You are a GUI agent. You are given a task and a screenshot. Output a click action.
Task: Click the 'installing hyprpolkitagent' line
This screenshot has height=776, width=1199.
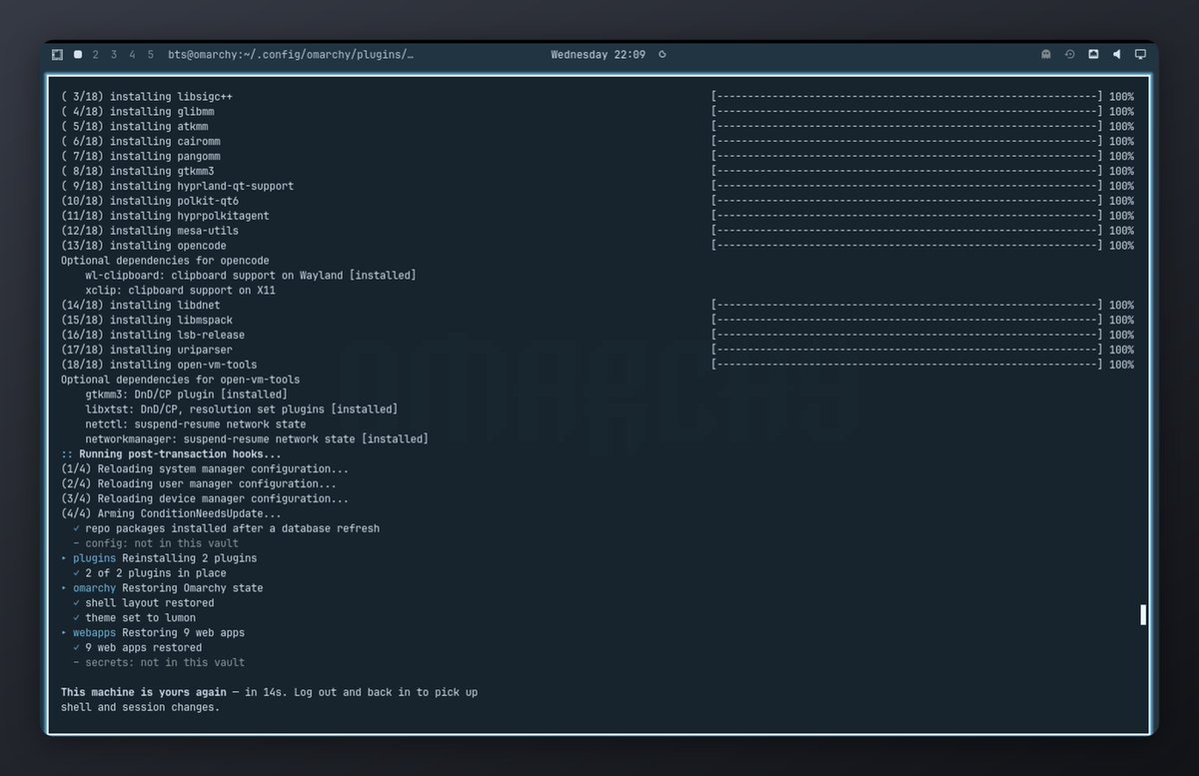click(x=165, y=216)
